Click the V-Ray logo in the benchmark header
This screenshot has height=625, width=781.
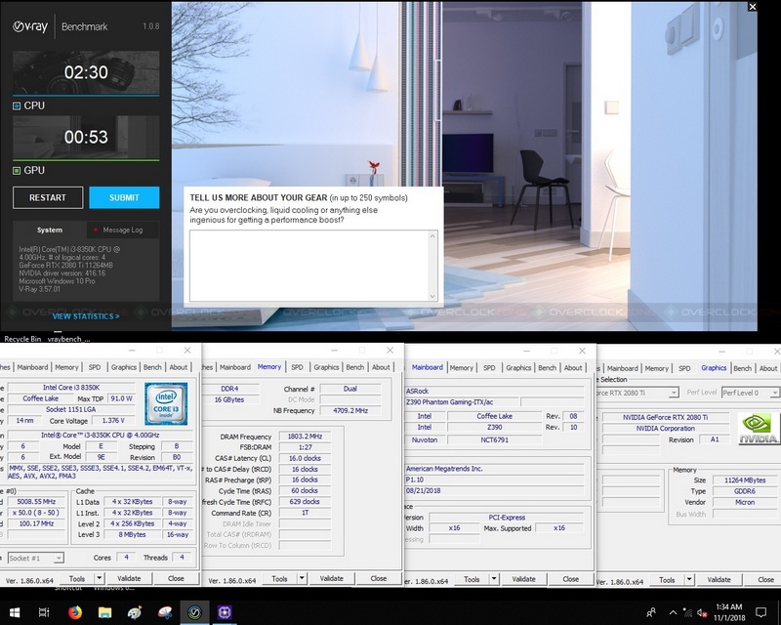tap(30, 26)
